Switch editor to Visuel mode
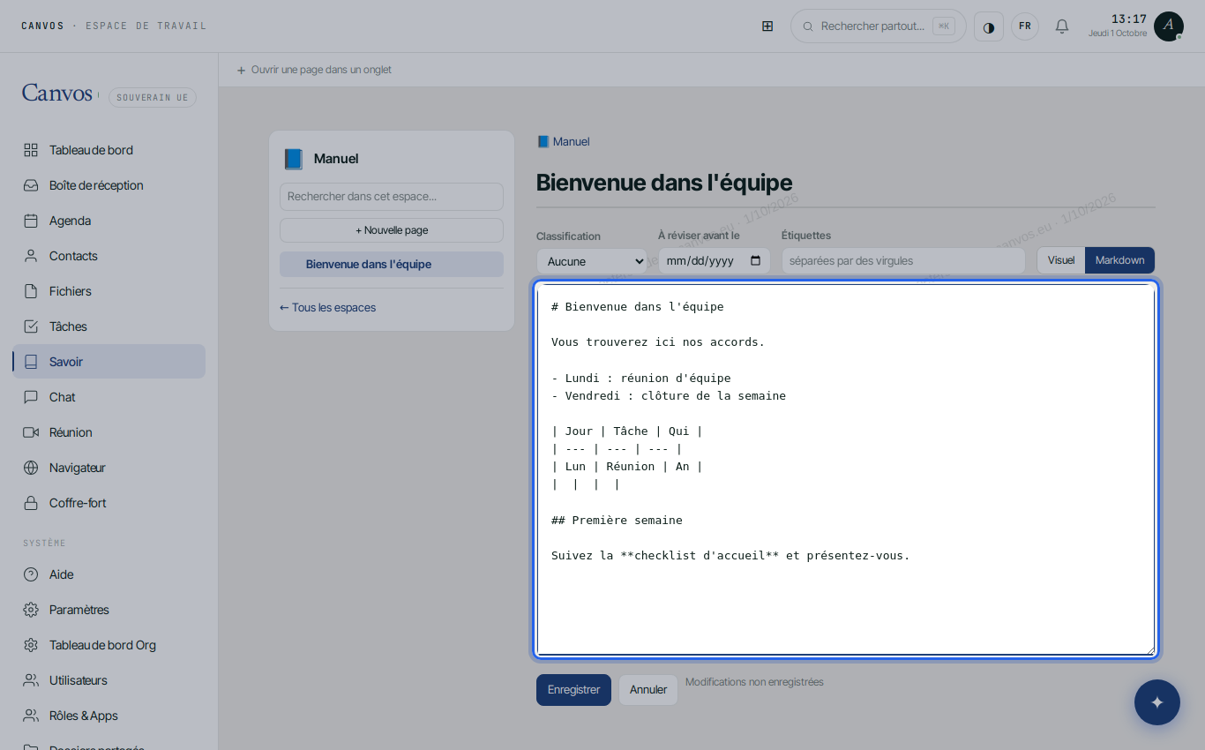This screenshot has width=1205, height=750. click(1061, 260)
